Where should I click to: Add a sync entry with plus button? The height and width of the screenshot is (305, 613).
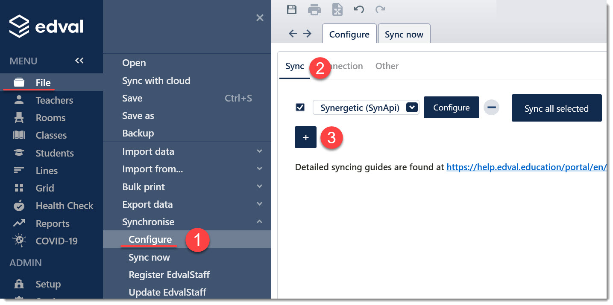click(305, 137)
